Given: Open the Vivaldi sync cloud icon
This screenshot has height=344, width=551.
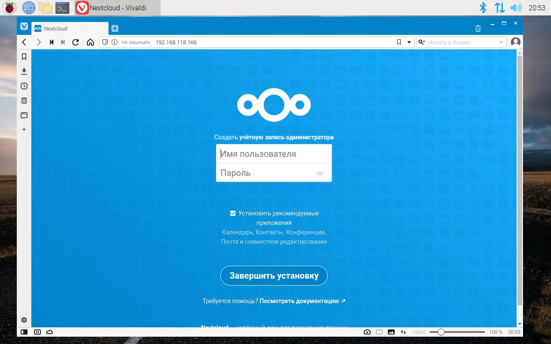Looking at the screenshot, I should 50,332.
